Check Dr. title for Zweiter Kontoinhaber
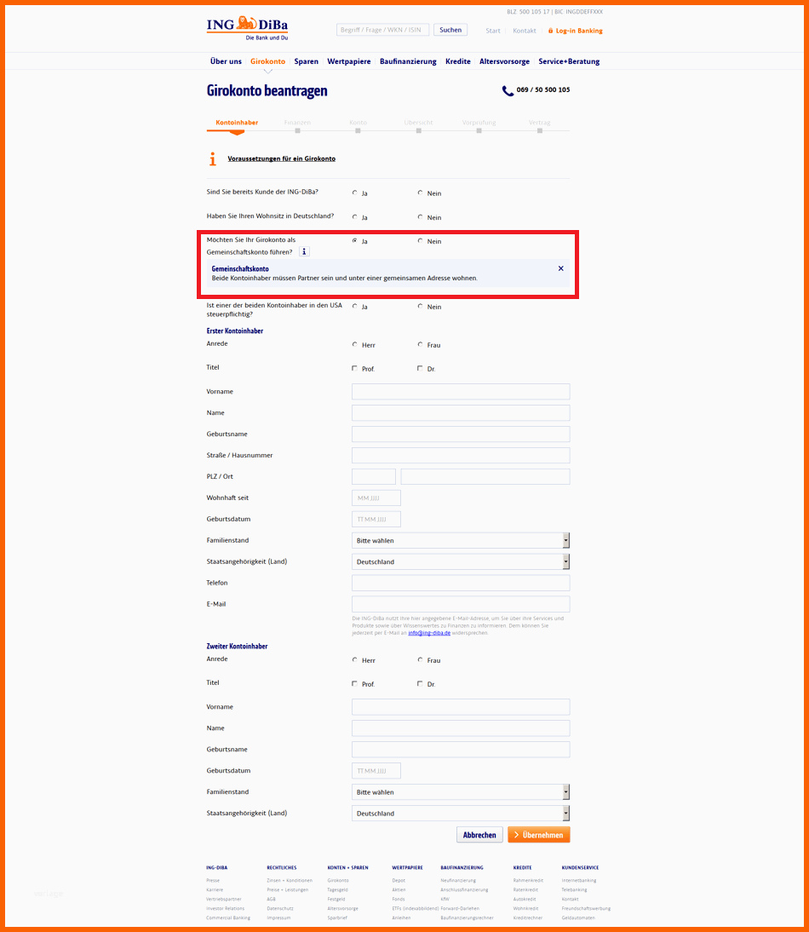The image size is (809, 932). point(420,683)
